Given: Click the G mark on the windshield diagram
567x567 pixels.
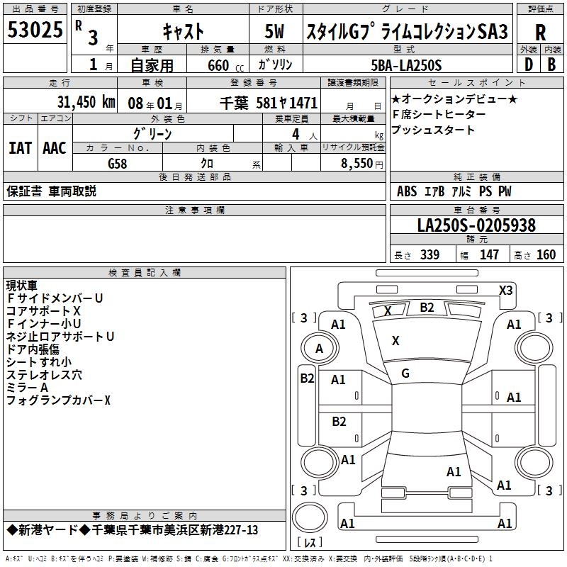Looking at the screenshot, I should (405, 374).
